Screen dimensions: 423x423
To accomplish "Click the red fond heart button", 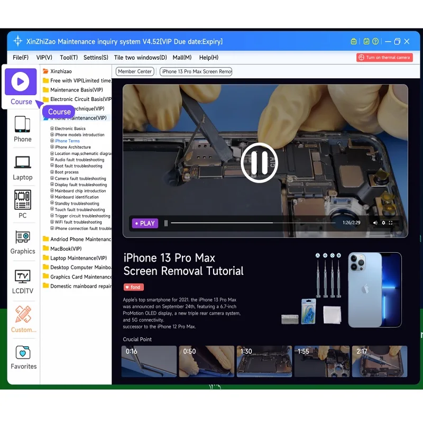I will coord(134,287).
